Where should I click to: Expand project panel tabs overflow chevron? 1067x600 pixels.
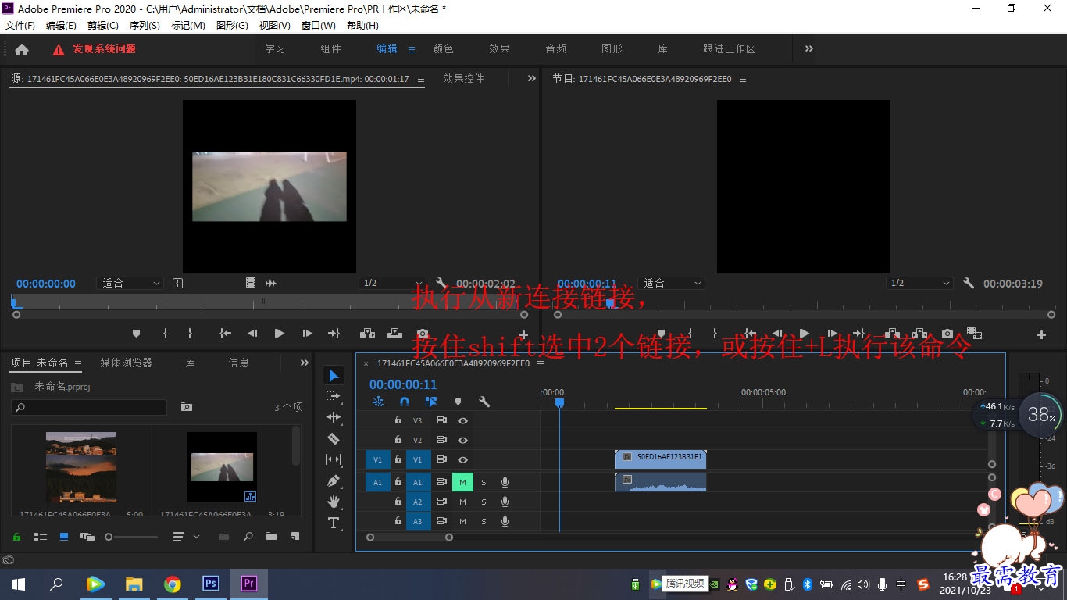(305, 362)
